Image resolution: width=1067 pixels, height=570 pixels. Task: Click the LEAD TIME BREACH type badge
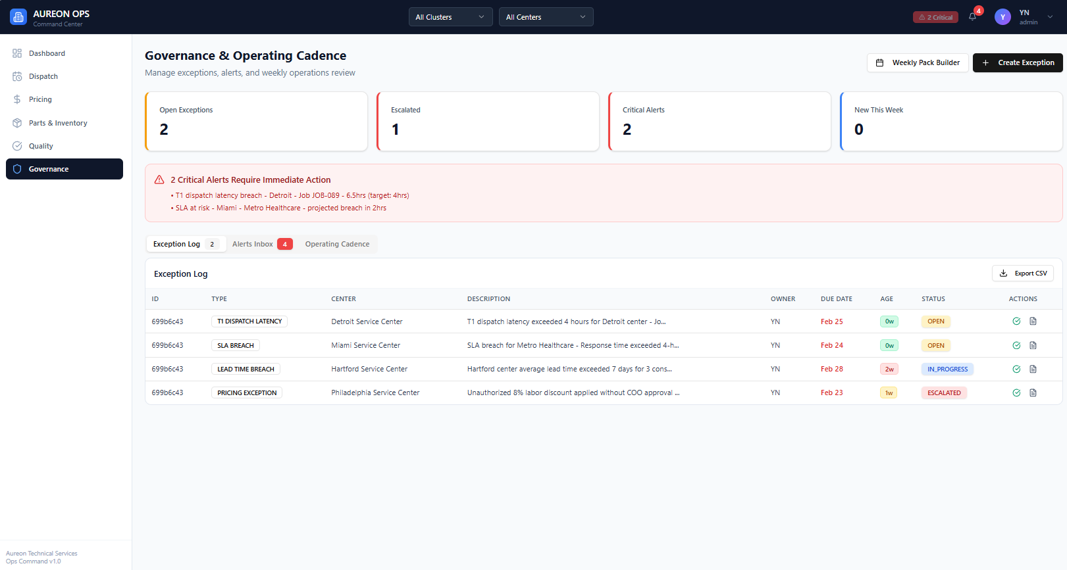246,369
